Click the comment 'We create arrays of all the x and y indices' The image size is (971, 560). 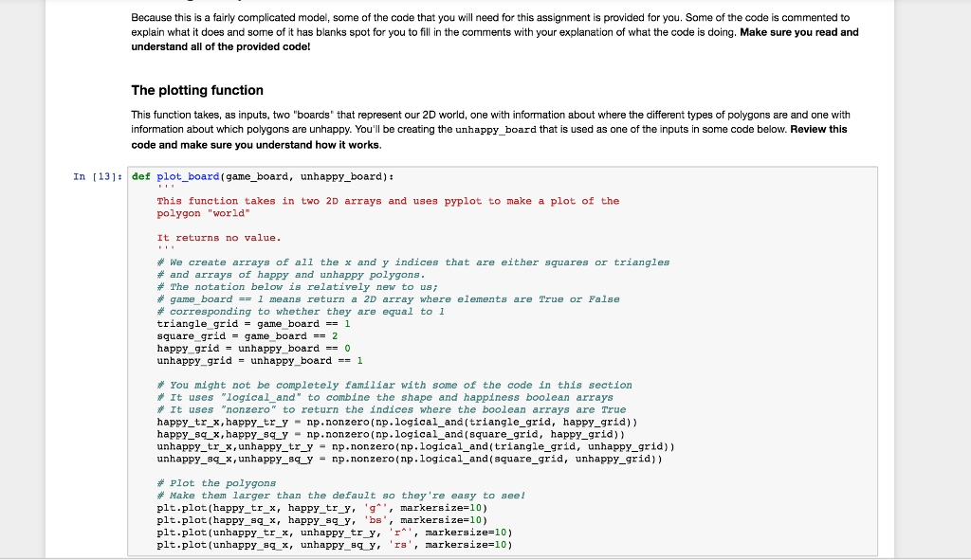coord(413,263)
